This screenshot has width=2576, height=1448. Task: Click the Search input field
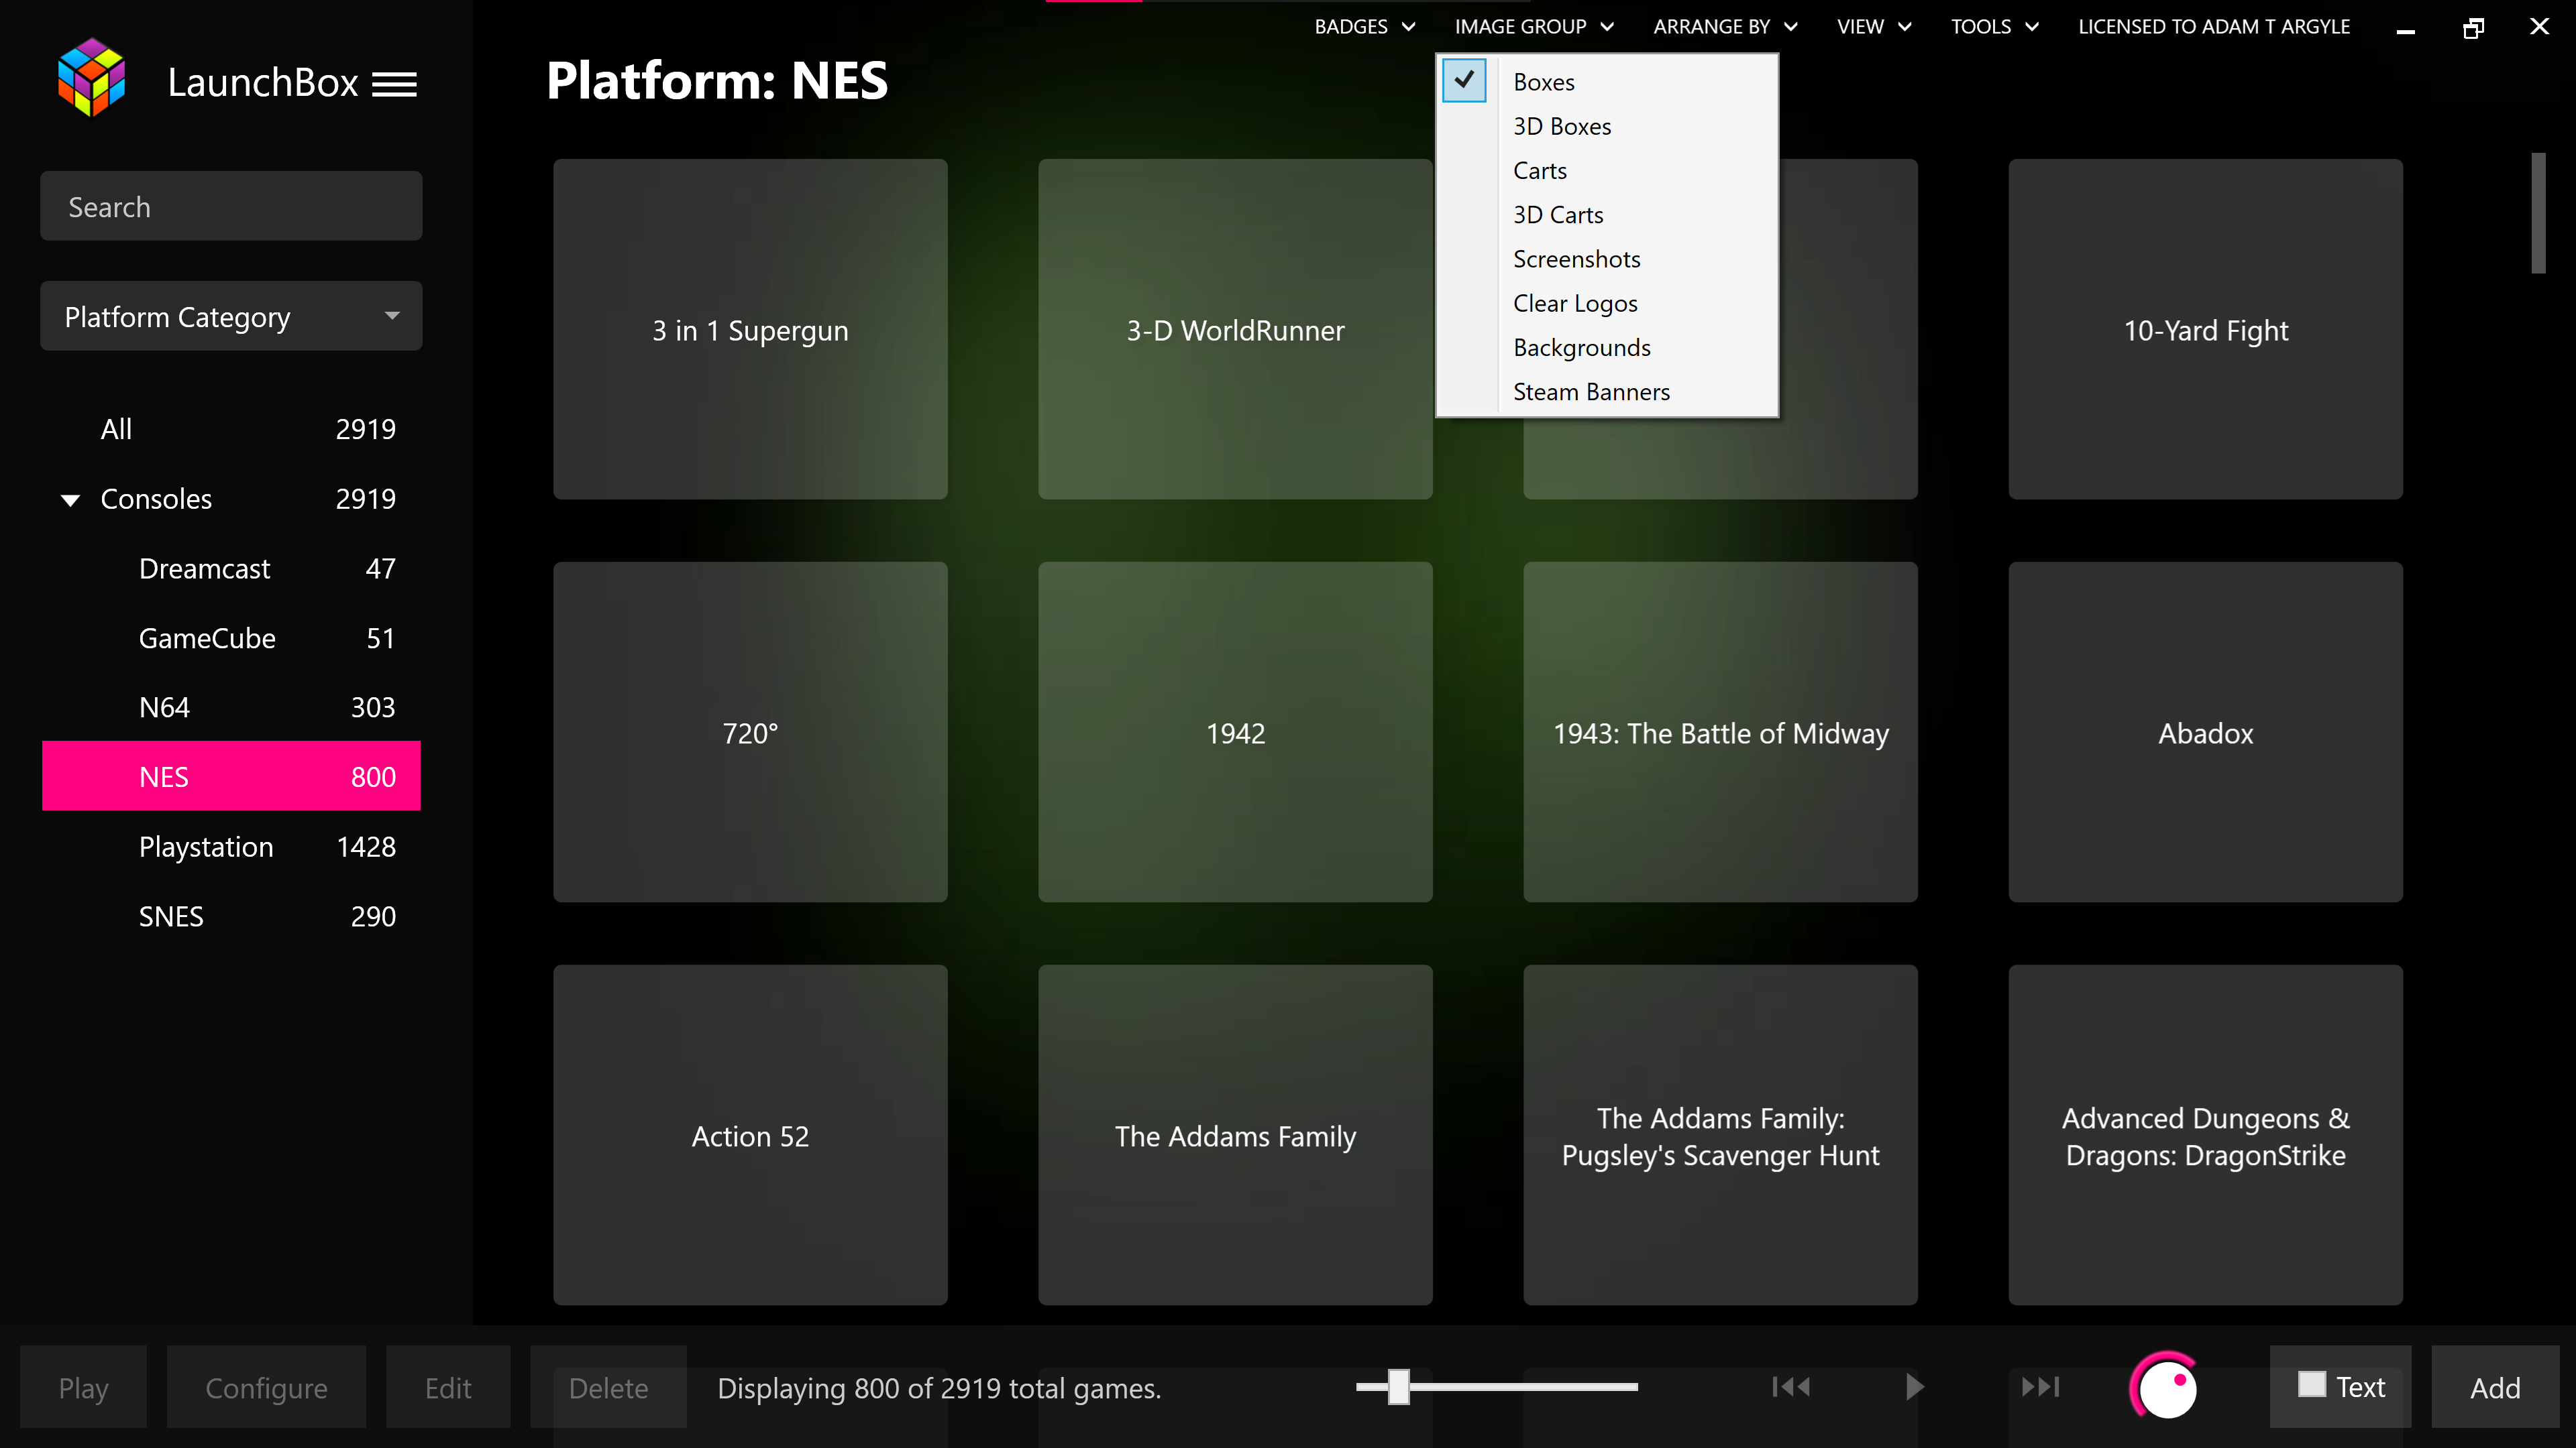point(231,206)
